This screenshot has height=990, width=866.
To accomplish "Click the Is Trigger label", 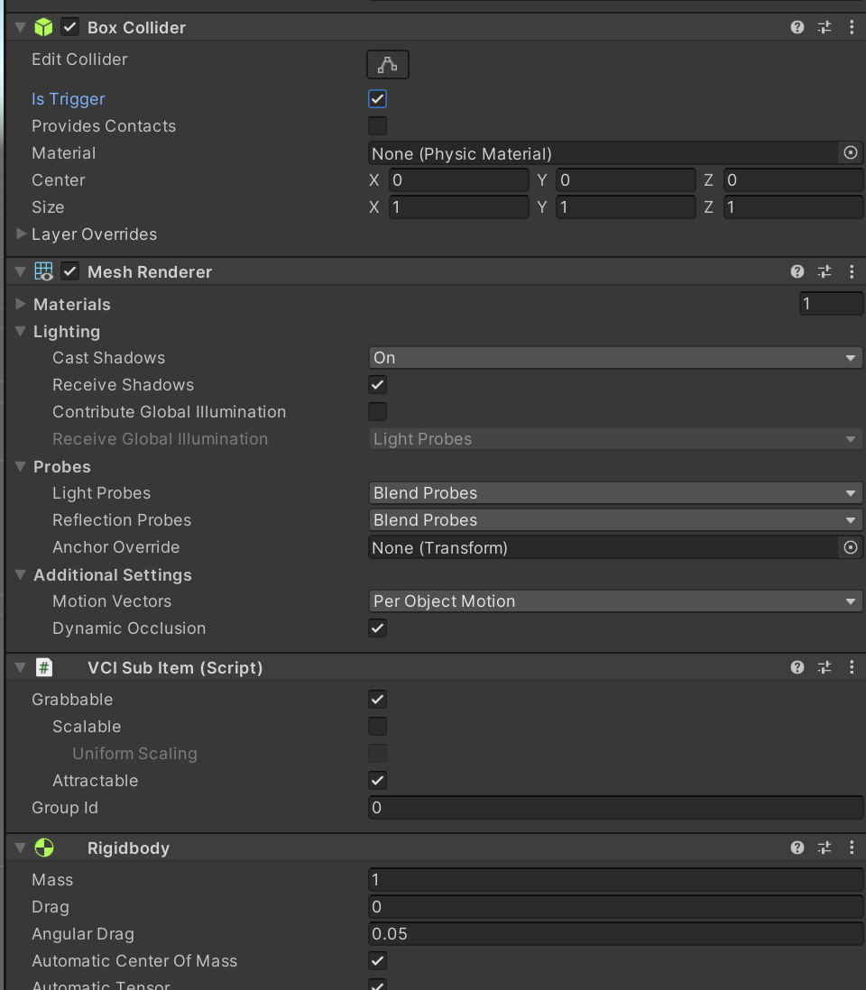I will tap(69, 99).
